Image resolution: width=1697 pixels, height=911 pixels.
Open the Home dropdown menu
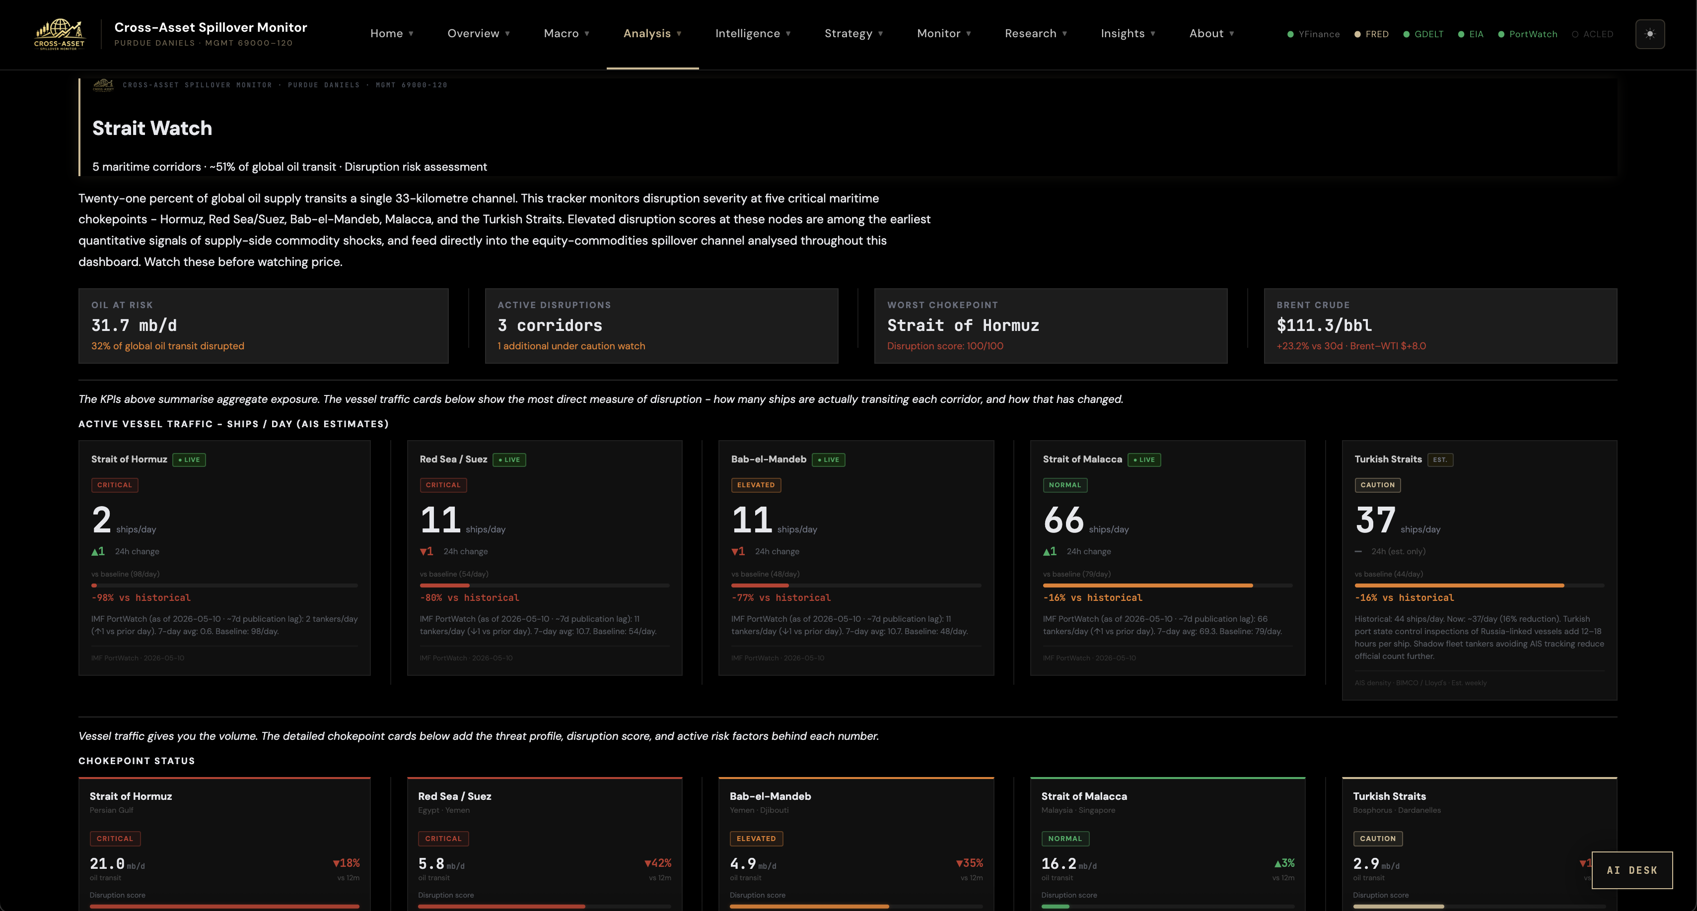(392, 34)
